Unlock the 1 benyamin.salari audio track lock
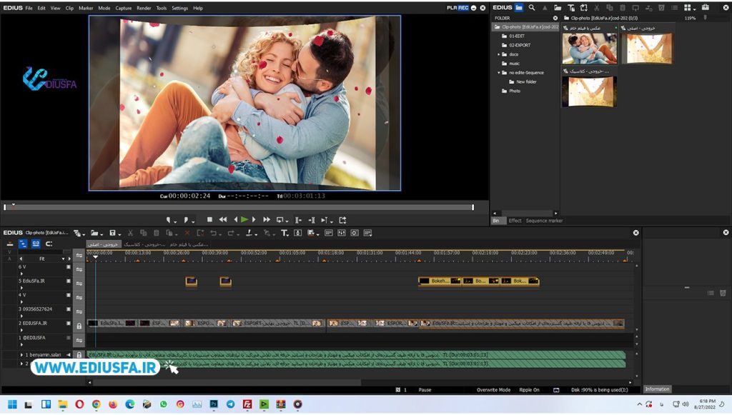The width and height of the screenshot is (732, 415). click(79, 355)
